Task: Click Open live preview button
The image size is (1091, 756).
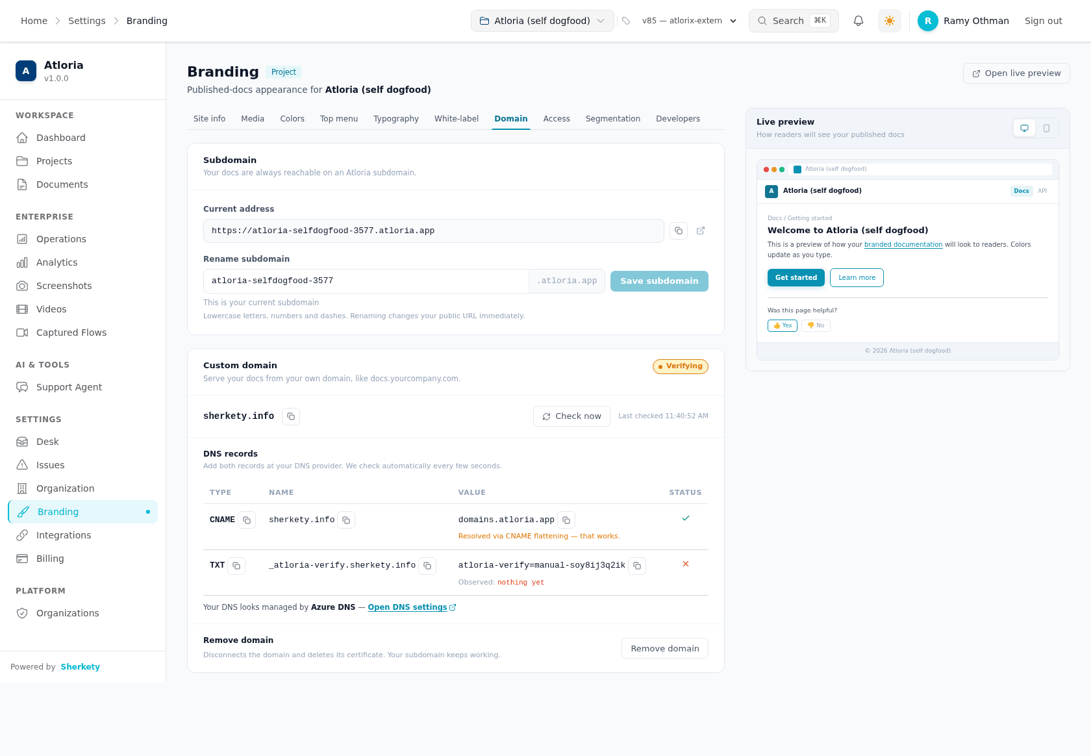Action: coord(1016,73)
